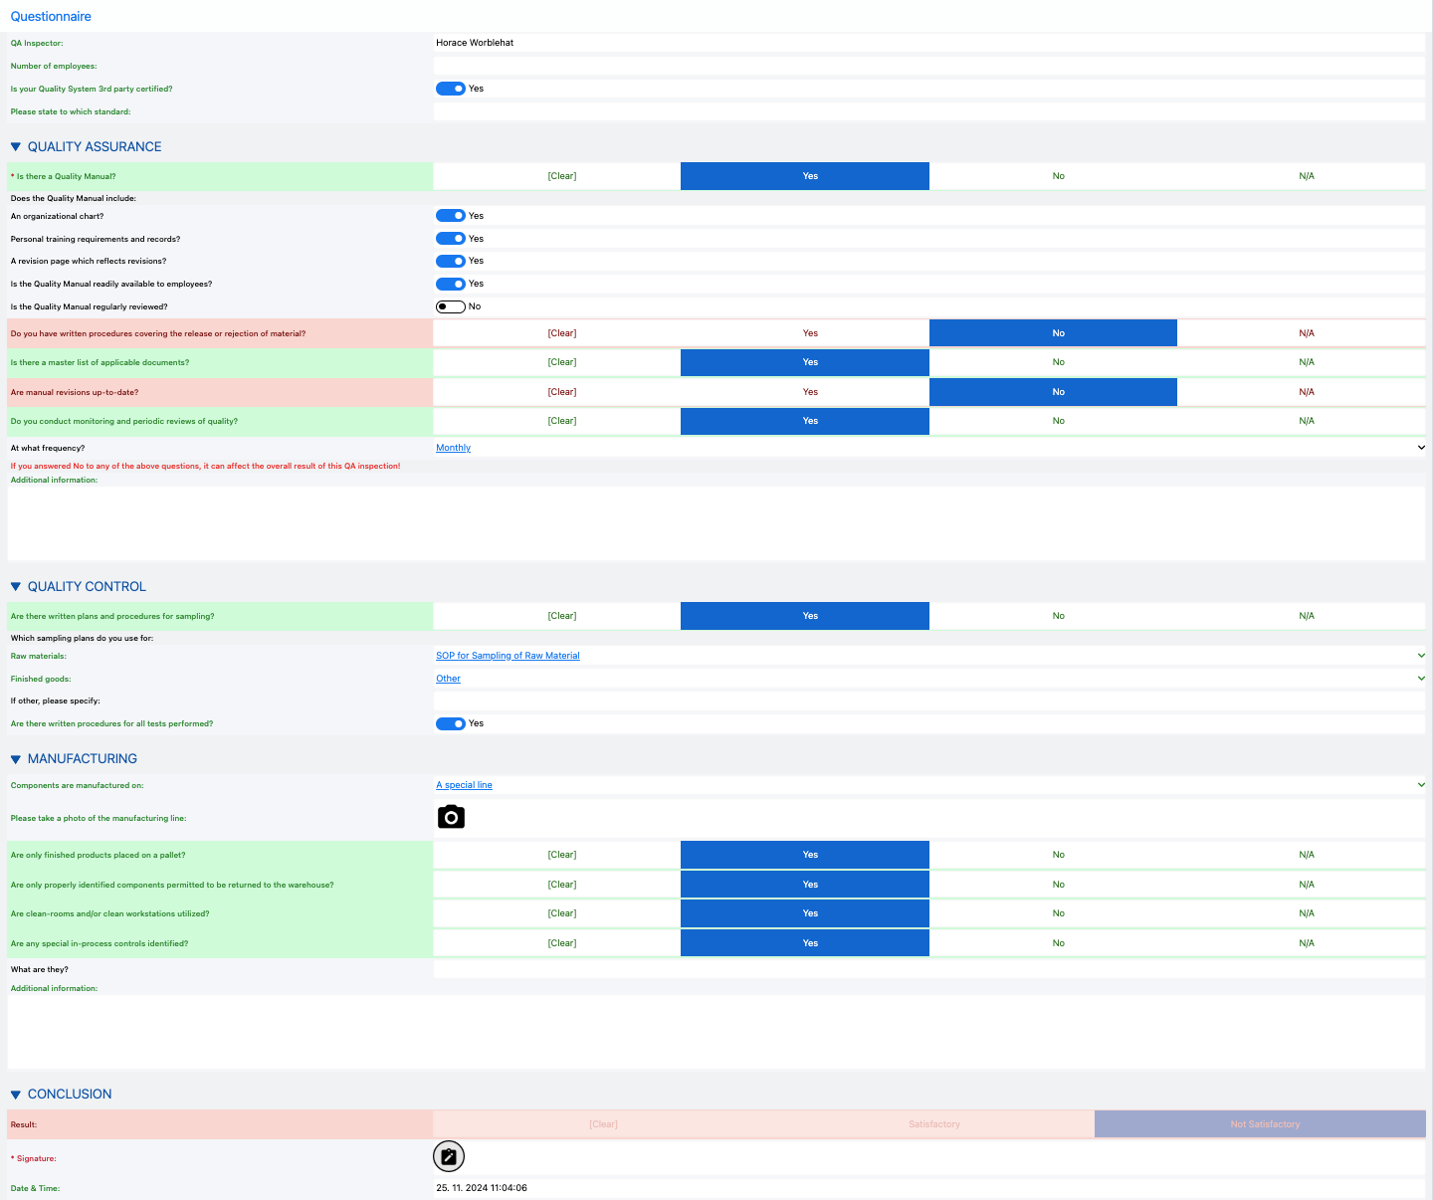Image resolution: width=1433 pixels, height=1200 pixels.
Task: Toggle off the organizational chart switch
Action: click(451, 216)
